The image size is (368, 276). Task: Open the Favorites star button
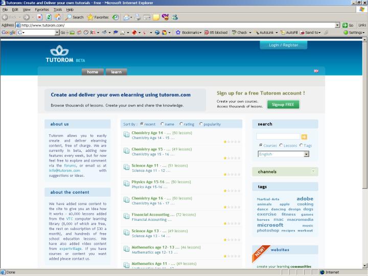click(98, 17)
